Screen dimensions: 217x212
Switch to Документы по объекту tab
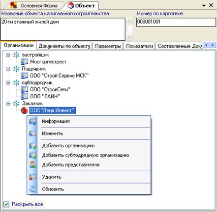pos(64,46)
